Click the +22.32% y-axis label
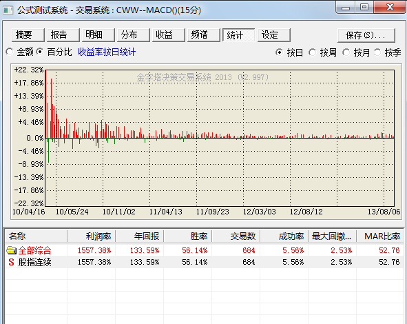This screenshot has height=324, width=407. (x=28, y=70)
